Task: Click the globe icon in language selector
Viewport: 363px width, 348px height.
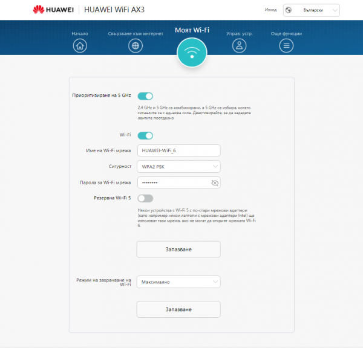Action: point(289,10)
